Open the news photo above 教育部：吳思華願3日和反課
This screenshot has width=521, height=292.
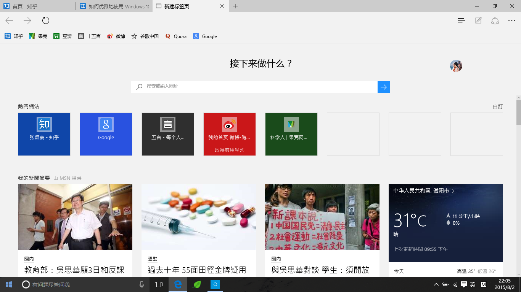pyautogui.click(x=75, y=217)
